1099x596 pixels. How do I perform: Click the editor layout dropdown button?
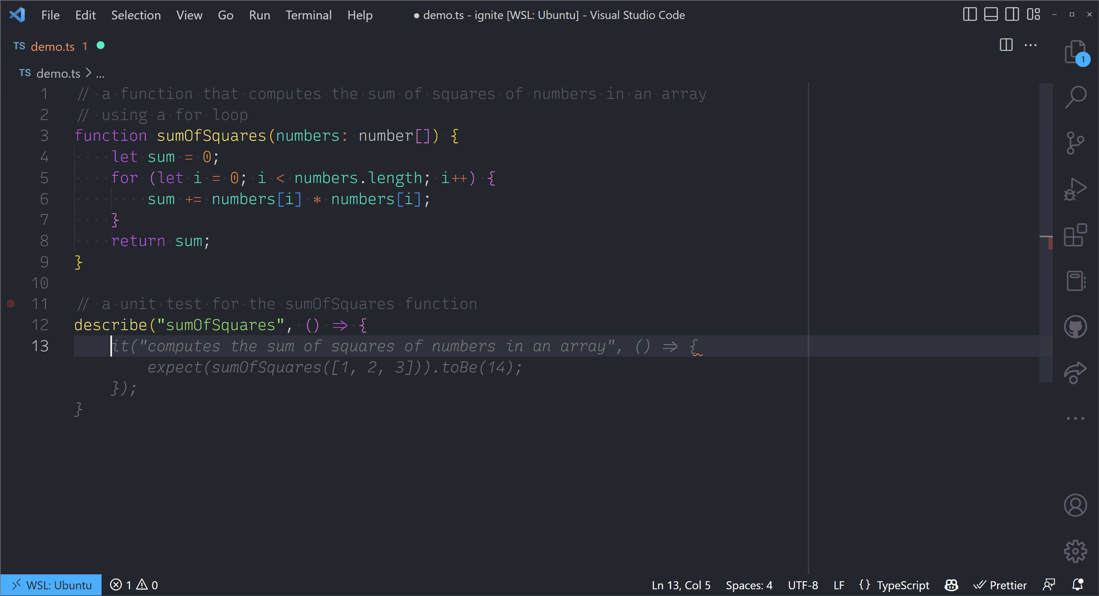coord(1033,14)
